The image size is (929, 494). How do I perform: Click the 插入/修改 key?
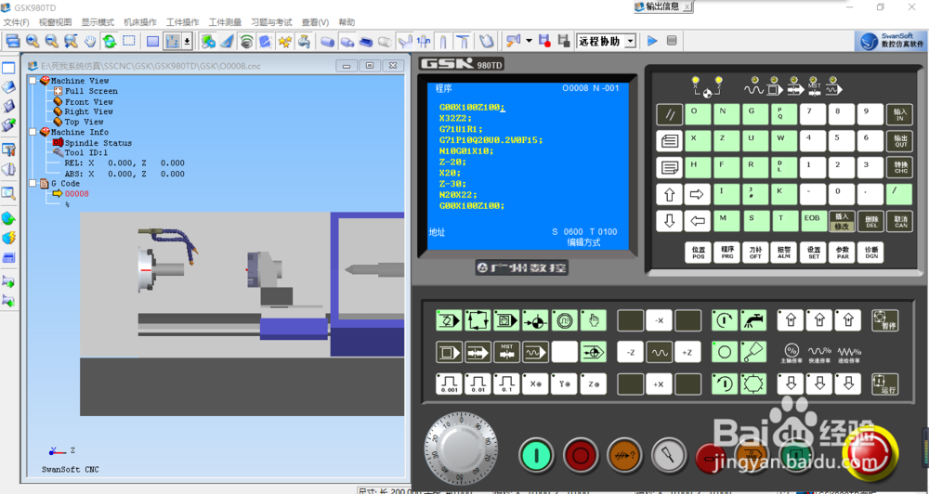pos(842,221)
